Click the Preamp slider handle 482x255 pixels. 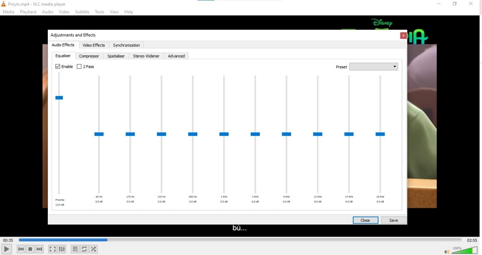[59, 98]
